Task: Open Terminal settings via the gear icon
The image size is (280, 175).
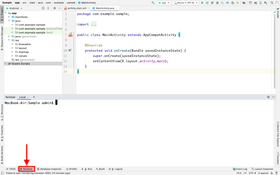Action: click(269, 97)
